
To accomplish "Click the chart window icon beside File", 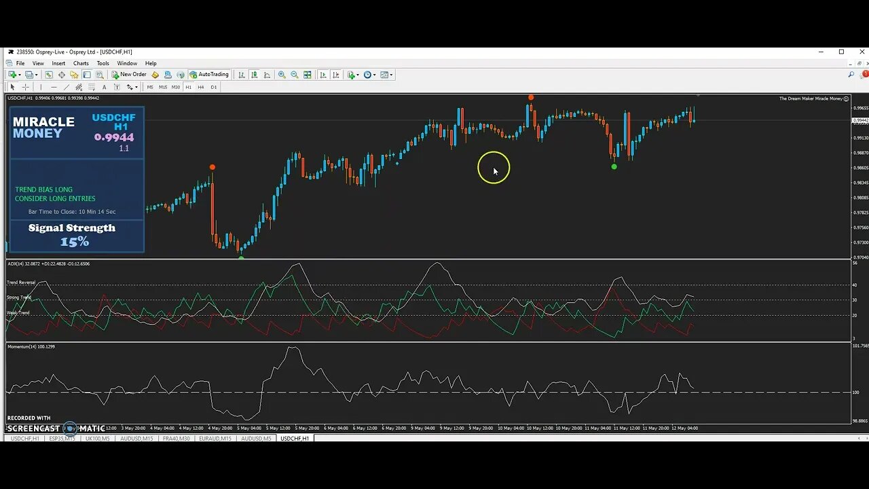I will point(10,63).
